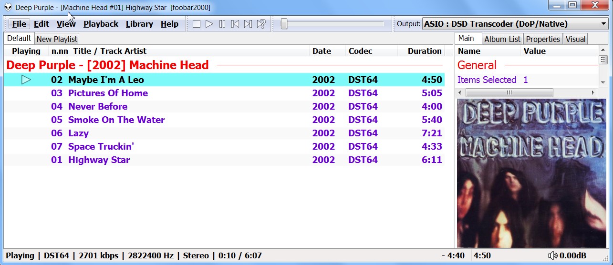Open the Library menu
Image resolution: width=613 pixels, height=265 pixels.
point(139,24)
